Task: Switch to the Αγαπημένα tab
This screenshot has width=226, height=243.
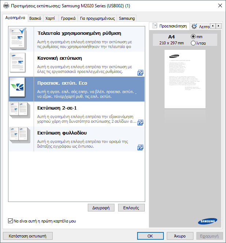Action: pos(15,18)
